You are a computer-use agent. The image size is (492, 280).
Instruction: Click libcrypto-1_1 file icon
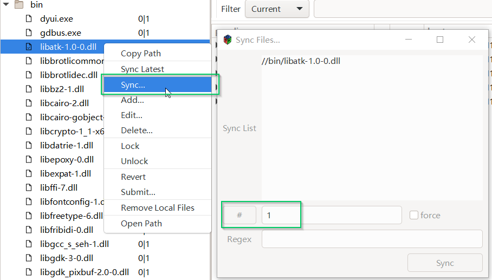click(x=29, y=132)
